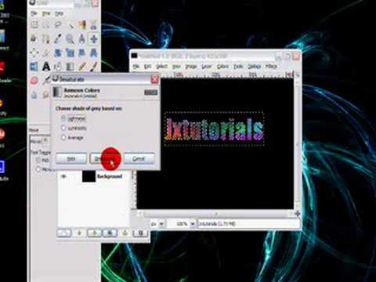Select the Zoom magnifier tool
This screenshot has height=282, width=376.
[70, 39]
